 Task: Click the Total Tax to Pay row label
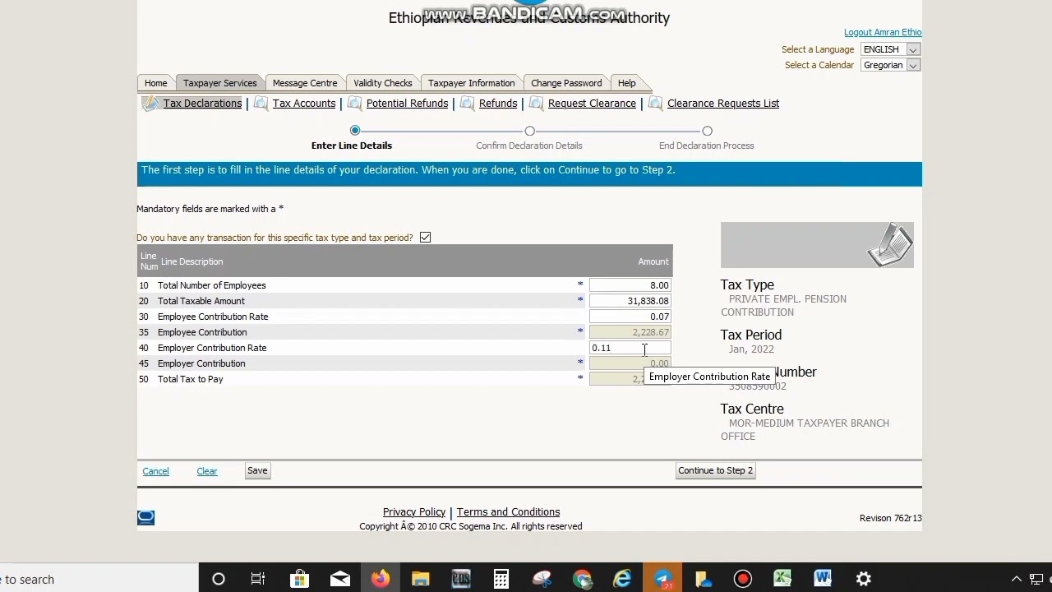pyautogui.click(x=191, y=379)
